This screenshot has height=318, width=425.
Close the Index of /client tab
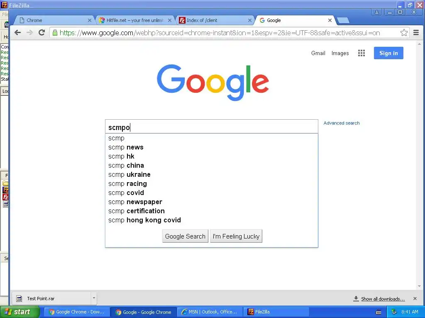(250, 20)
